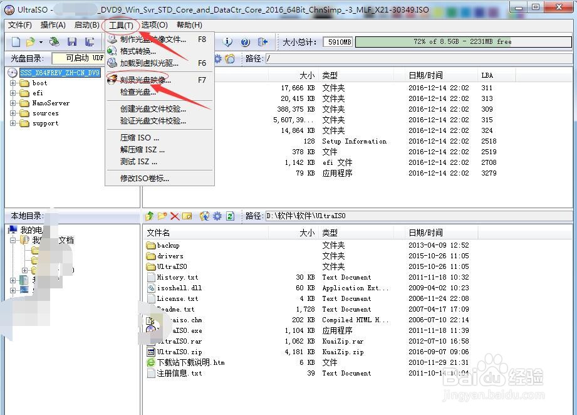Click the Open CD/DVD icon in toolbar
The width and height of the screenshot is (577, 415).
point(55,42)
